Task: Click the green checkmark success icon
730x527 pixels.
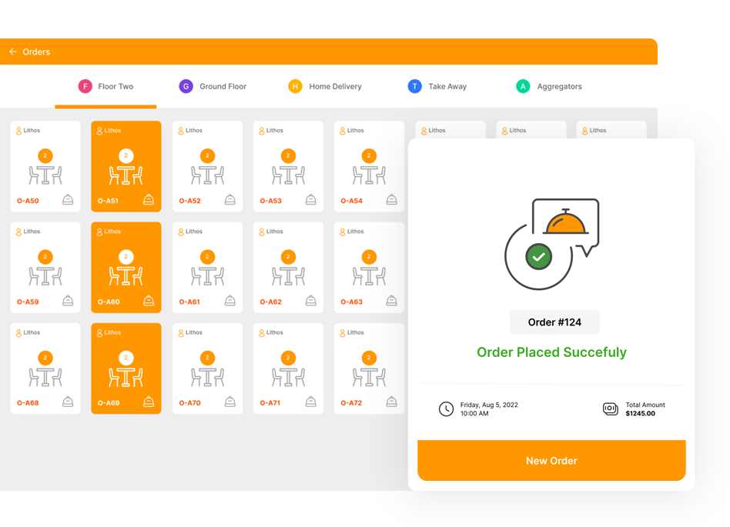Action: coord(539,257)
